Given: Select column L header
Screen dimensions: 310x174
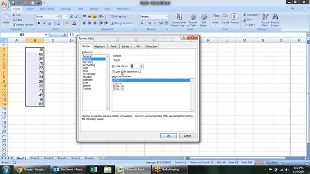Looking at the screenshot, I should pyautogui.click(x=227, y=41).
